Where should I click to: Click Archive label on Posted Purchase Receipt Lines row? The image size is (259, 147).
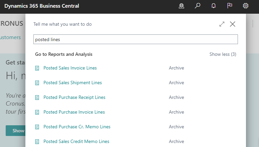[176, 97]
